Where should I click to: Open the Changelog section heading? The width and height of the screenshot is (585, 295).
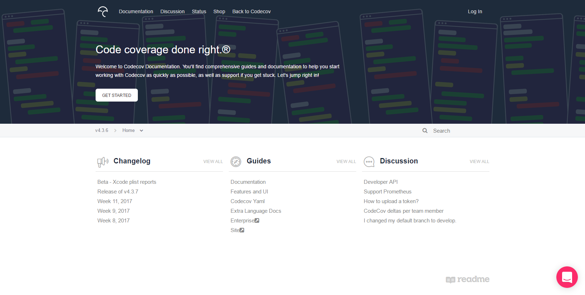(x=132, y=161)
